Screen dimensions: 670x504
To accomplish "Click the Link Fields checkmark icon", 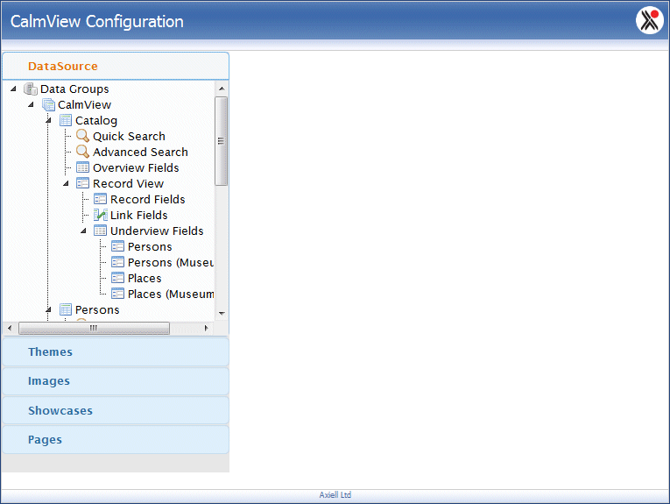I will (x=100, y=215).
